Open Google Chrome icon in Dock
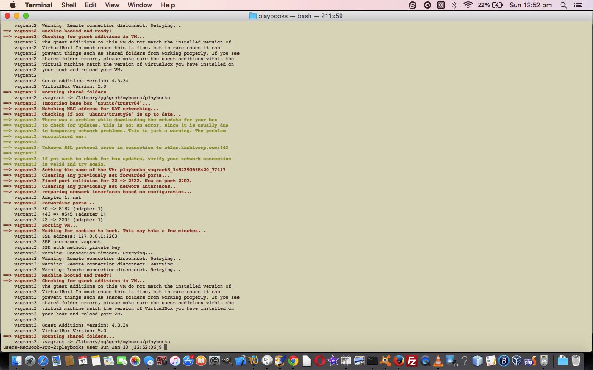This screenshot has width=593, height=370. tap(293, 361)
